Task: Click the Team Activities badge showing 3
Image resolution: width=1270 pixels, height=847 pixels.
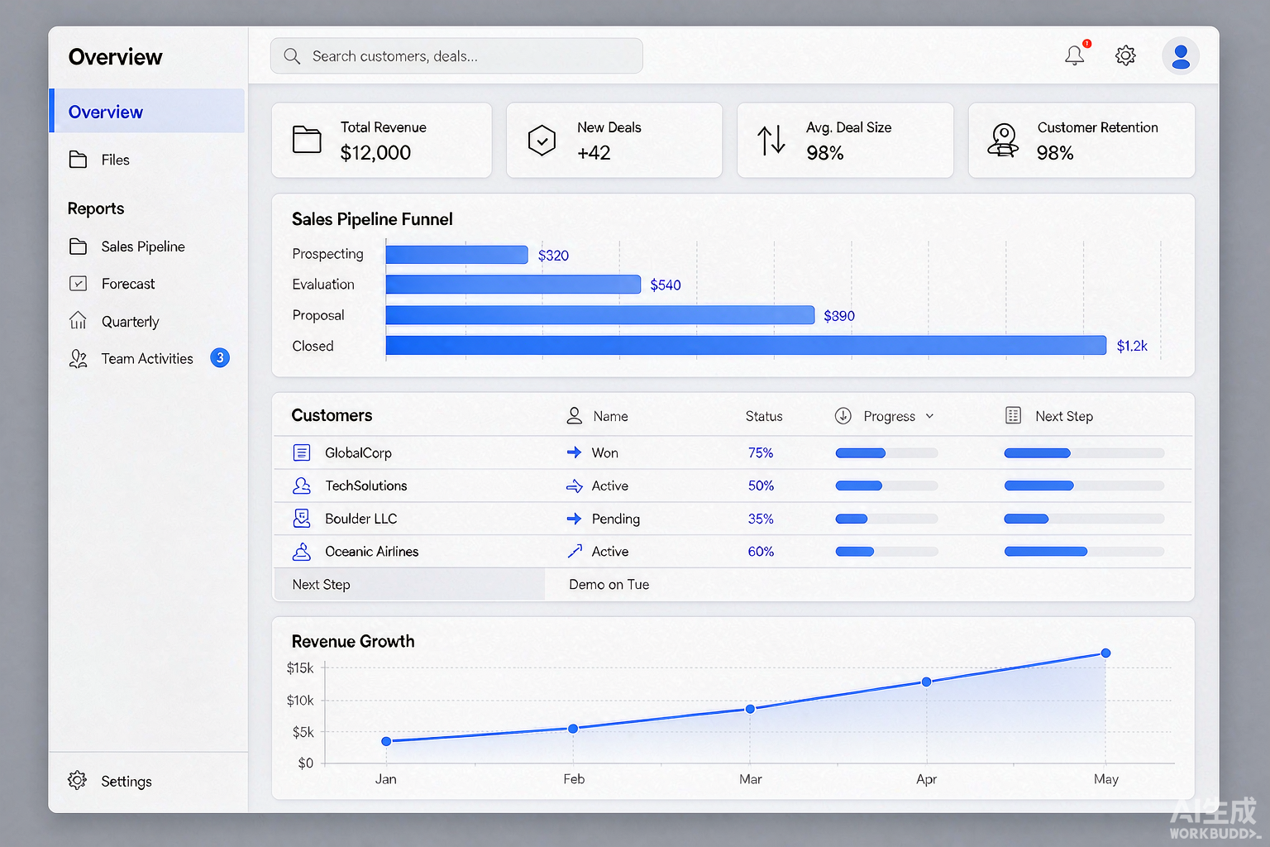Action: (220, 357)
